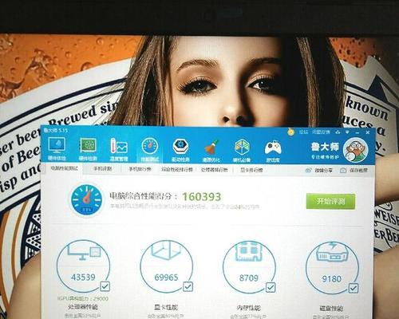The width and height of the screenshot is (399, 319).
Task: Toggle the graphics score 69965 checkbox
Action: [188, 286]
